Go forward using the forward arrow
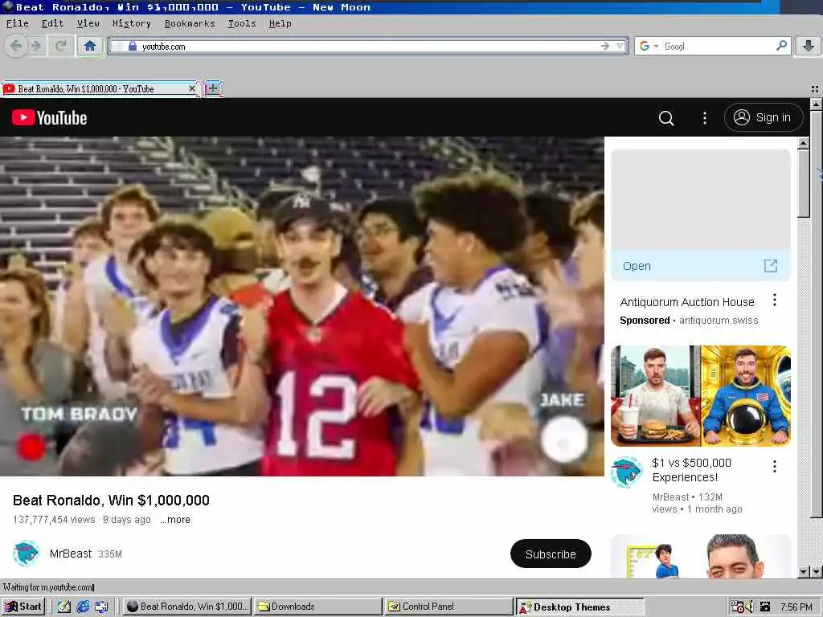The height and width of the screenshot is (617, 823). (36, 46)
